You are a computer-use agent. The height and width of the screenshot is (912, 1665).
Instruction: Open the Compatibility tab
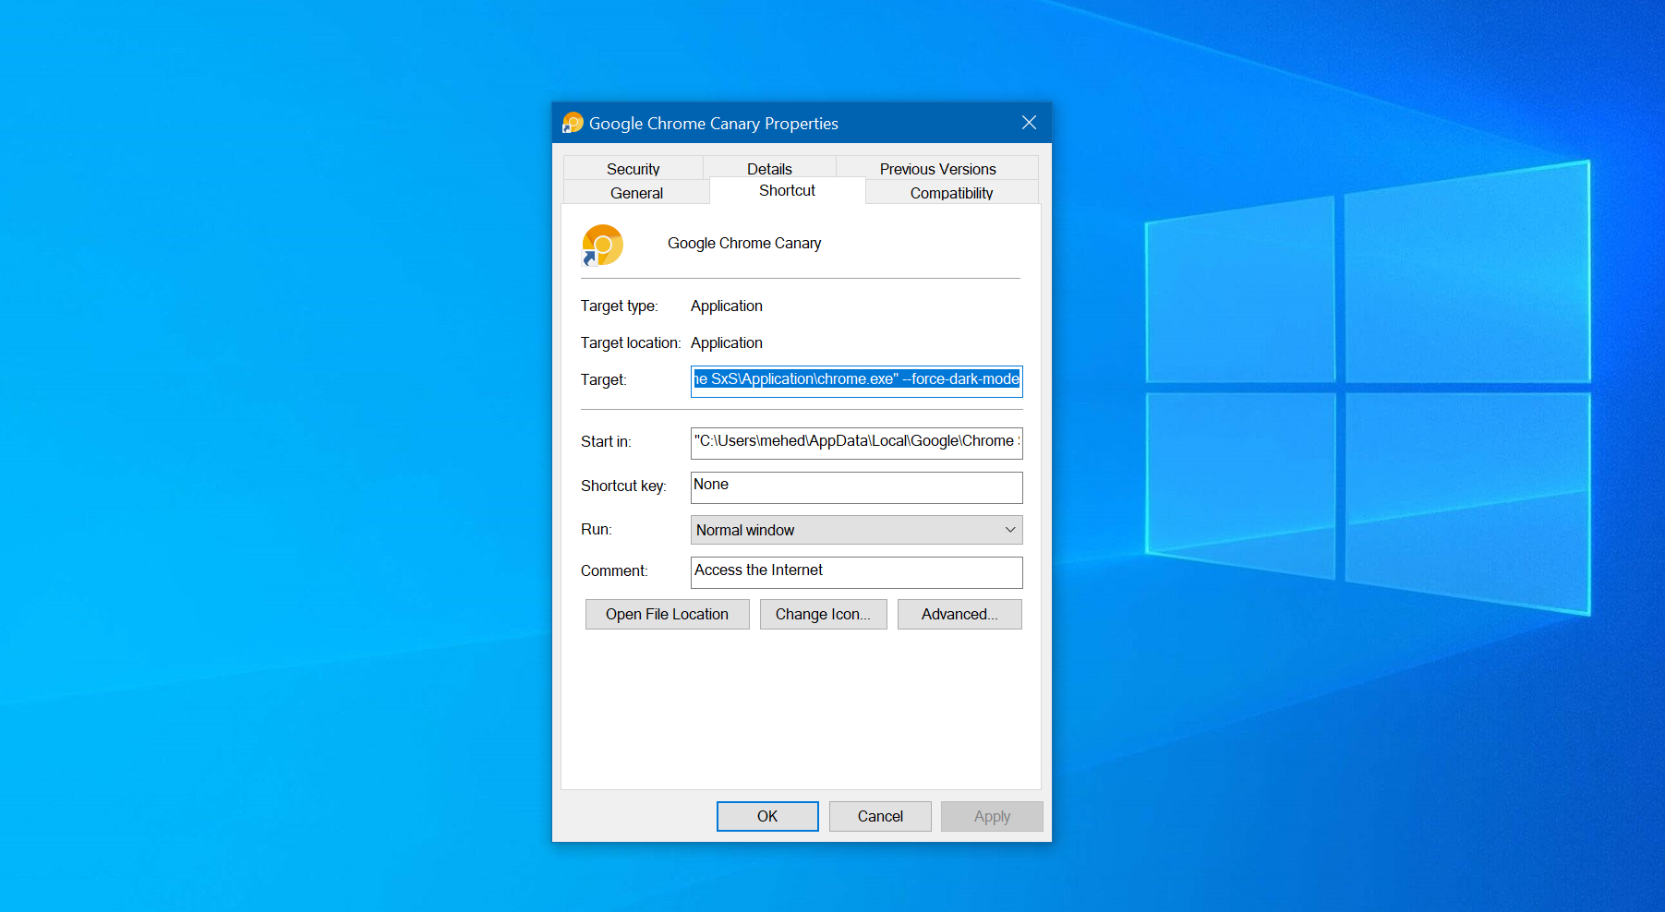point(951,193)
